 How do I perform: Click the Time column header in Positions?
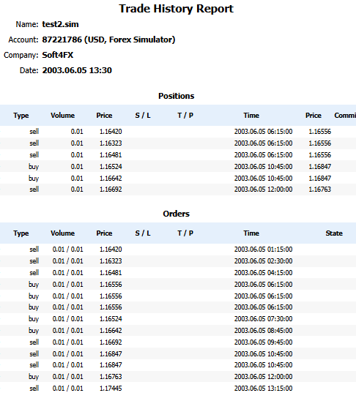[251, 116]
